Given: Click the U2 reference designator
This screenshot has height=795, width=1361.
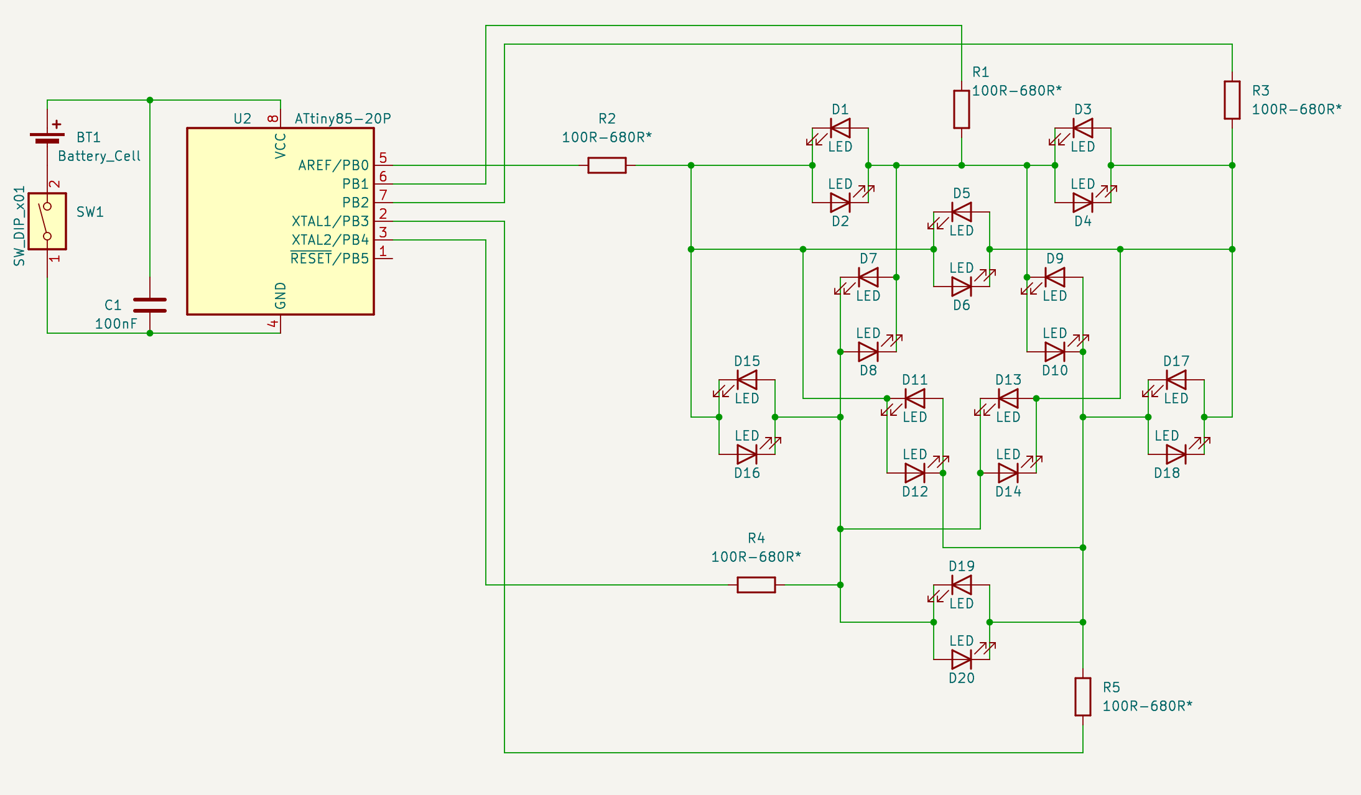Looking at the screenshot, I should pyautogui.click(x=243, y=119).
